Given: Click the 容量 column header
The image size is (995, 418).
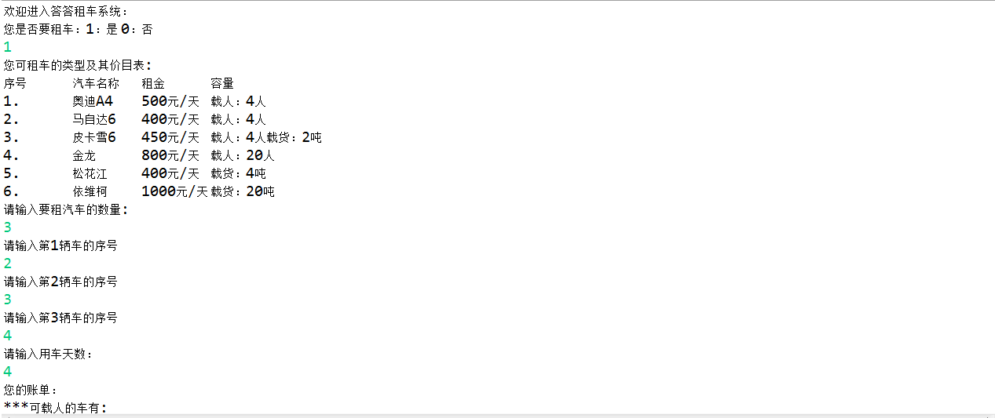Looking at the screenshot, I should pyautogui.click(x=222, y=83).
